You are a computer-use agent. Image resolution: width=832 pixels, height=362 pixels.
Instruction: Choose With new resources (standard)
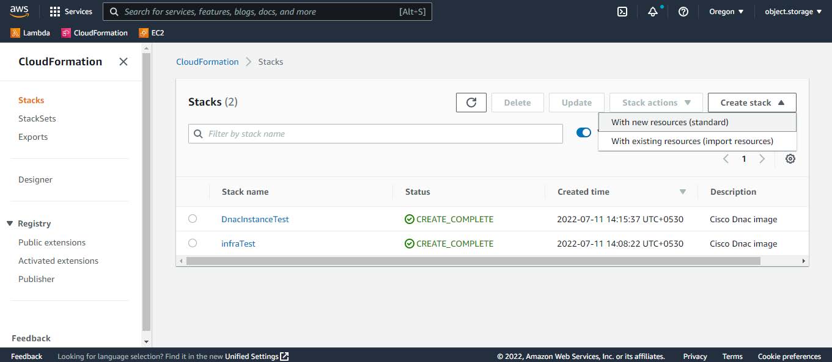tap(698, 122)
